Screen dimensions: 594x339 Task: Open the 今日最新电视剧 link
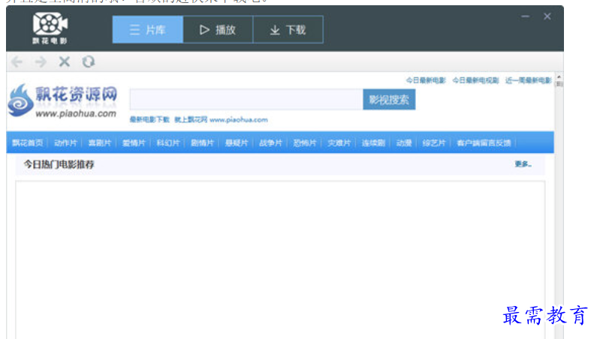[475, 80]
